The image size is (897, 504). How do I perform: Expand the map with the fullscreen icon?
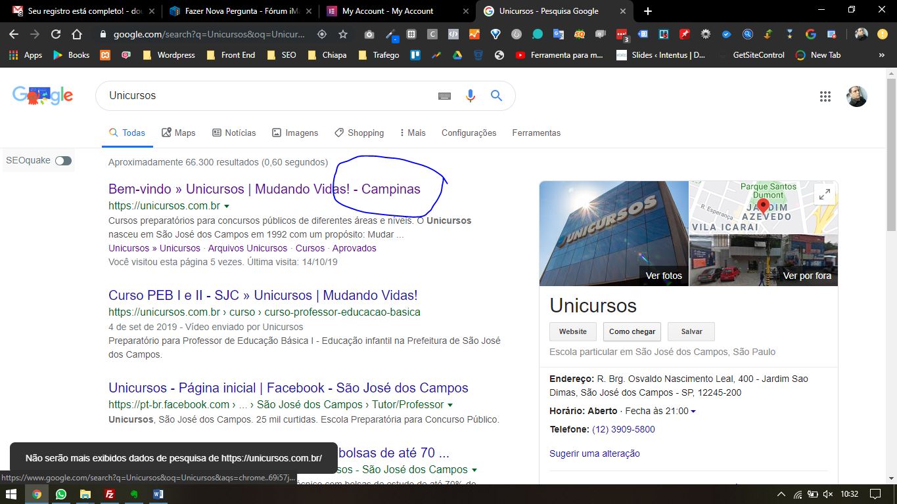[824, 194]
